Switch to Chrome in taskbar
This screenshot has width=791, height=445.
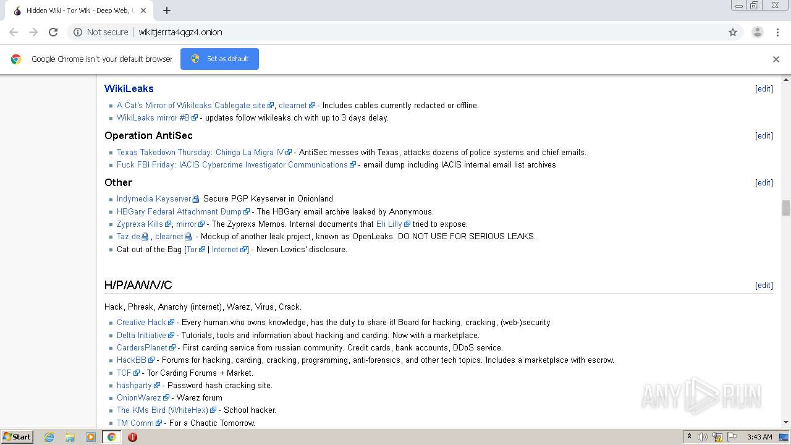[x=111, y=437]
